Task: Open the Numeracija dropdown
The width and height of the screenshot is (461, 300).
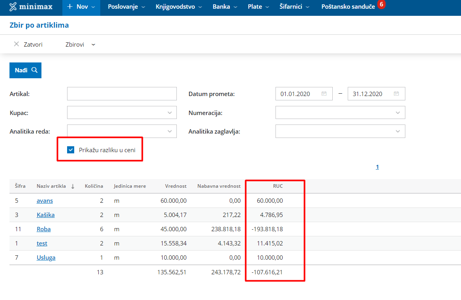Action: [x=397, y=113]
